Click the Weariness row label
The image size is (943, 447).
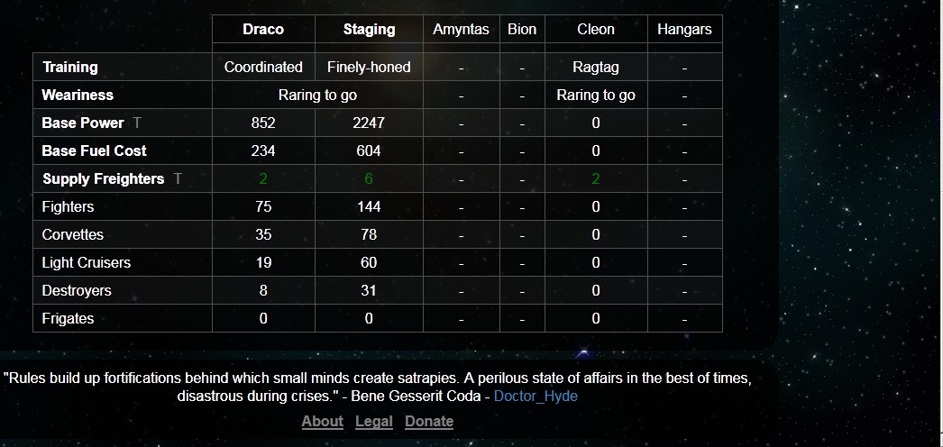(x=78, y=95)
